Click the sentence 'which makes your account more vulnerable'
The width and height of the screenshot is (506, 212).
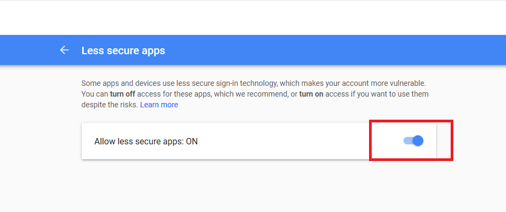353,83
